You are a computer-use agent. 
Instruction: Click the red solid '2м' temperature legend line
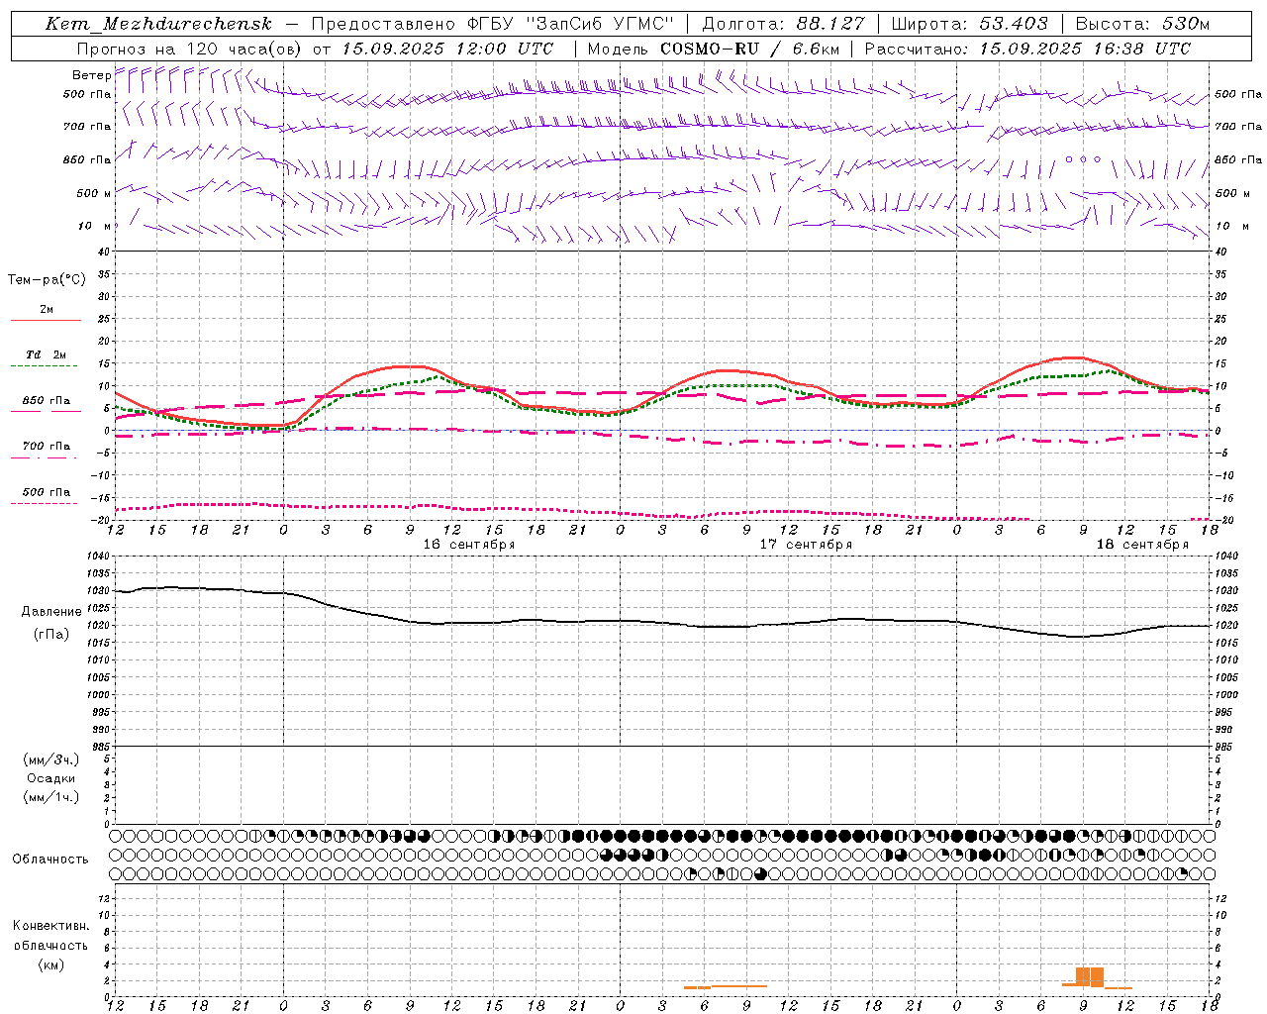pyautogui.click(x=46, y=320)
